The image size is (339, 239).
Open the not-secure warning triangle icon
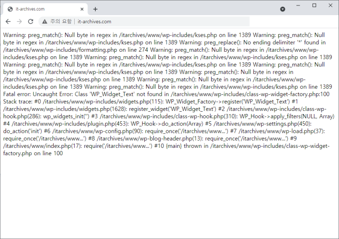[44, 22]
